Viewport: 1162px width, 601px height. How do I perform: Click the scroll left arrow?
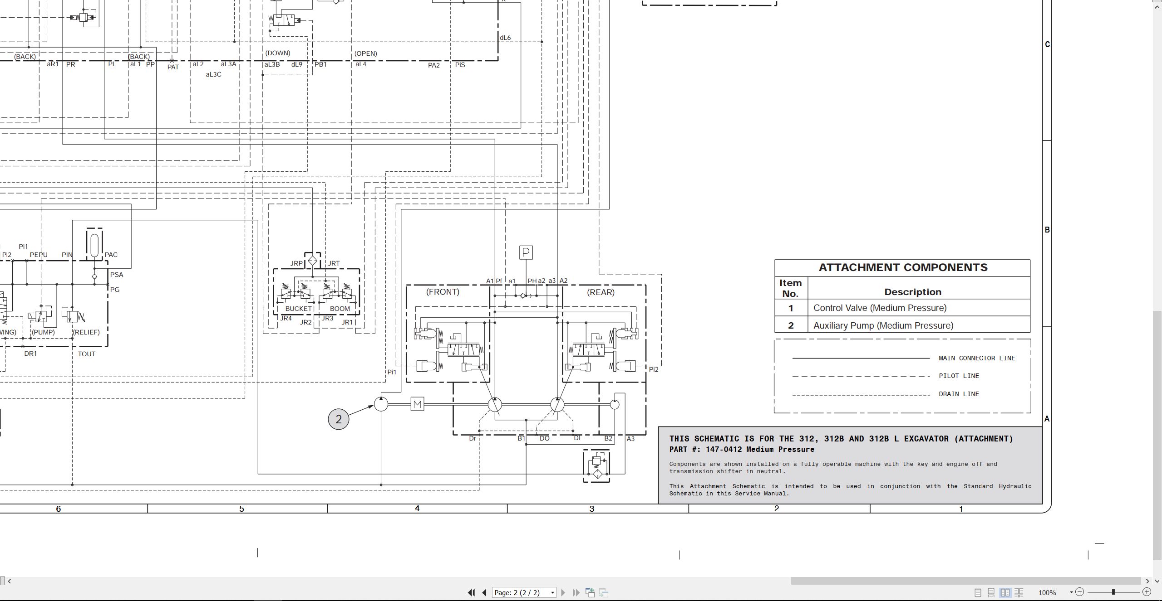tap(9, 581)
